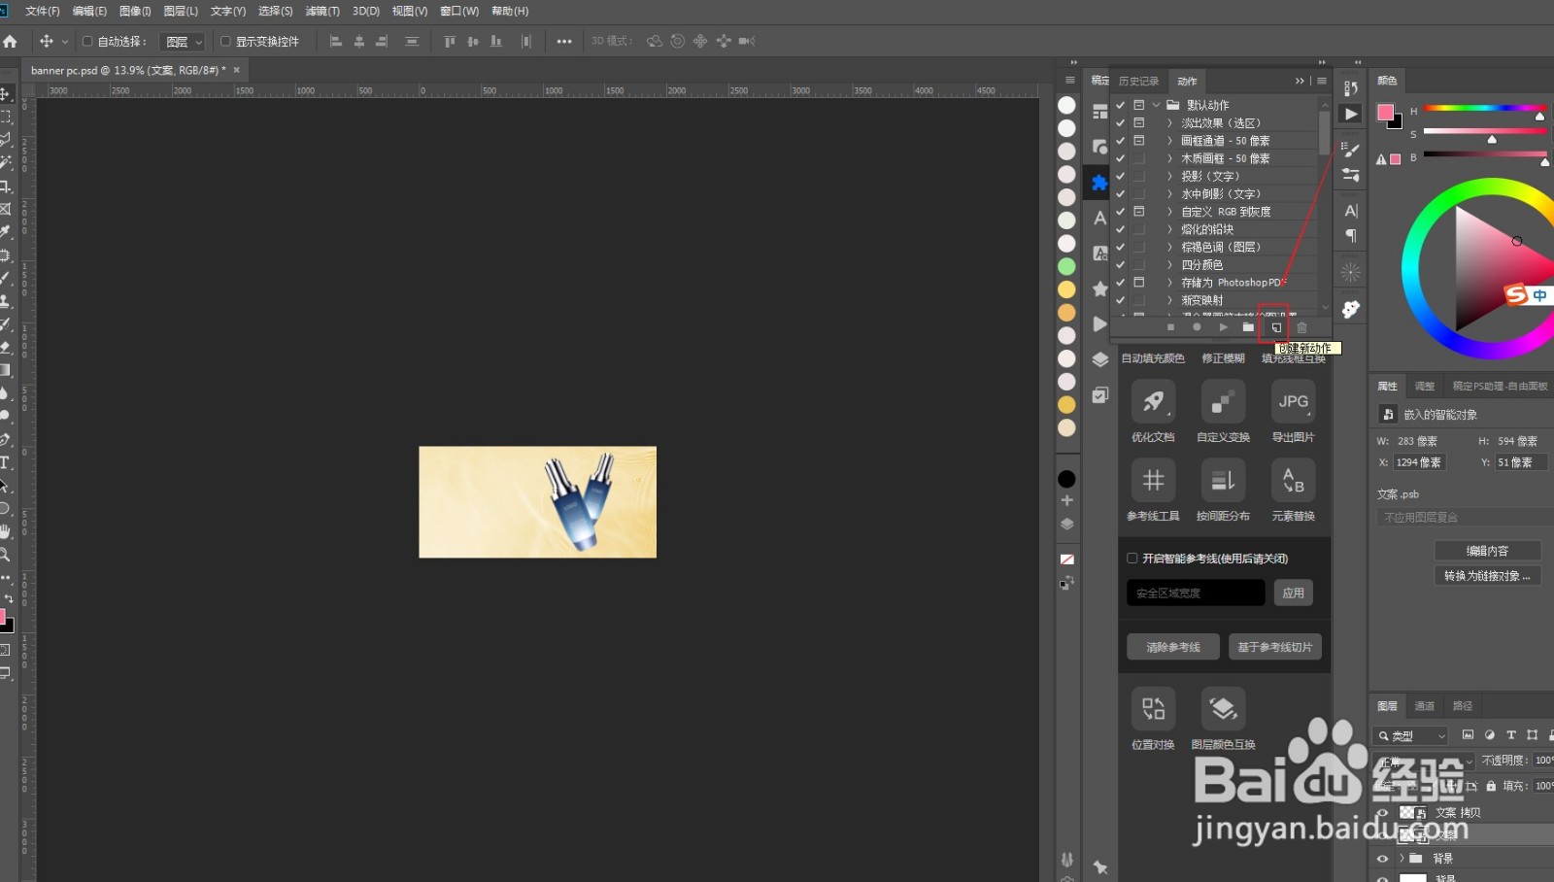
Task: Open the 图像(I) menu
Action: point(135,11)
